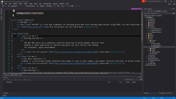
Task: Collapse the row div code block
Action: [12, 34]
